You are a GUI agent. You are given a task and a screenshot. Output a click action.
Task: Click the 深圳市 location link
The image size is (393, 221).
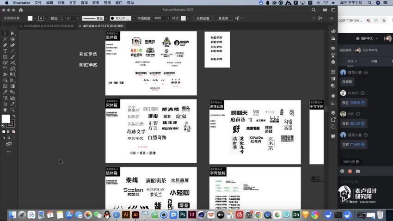click(357, 103)
